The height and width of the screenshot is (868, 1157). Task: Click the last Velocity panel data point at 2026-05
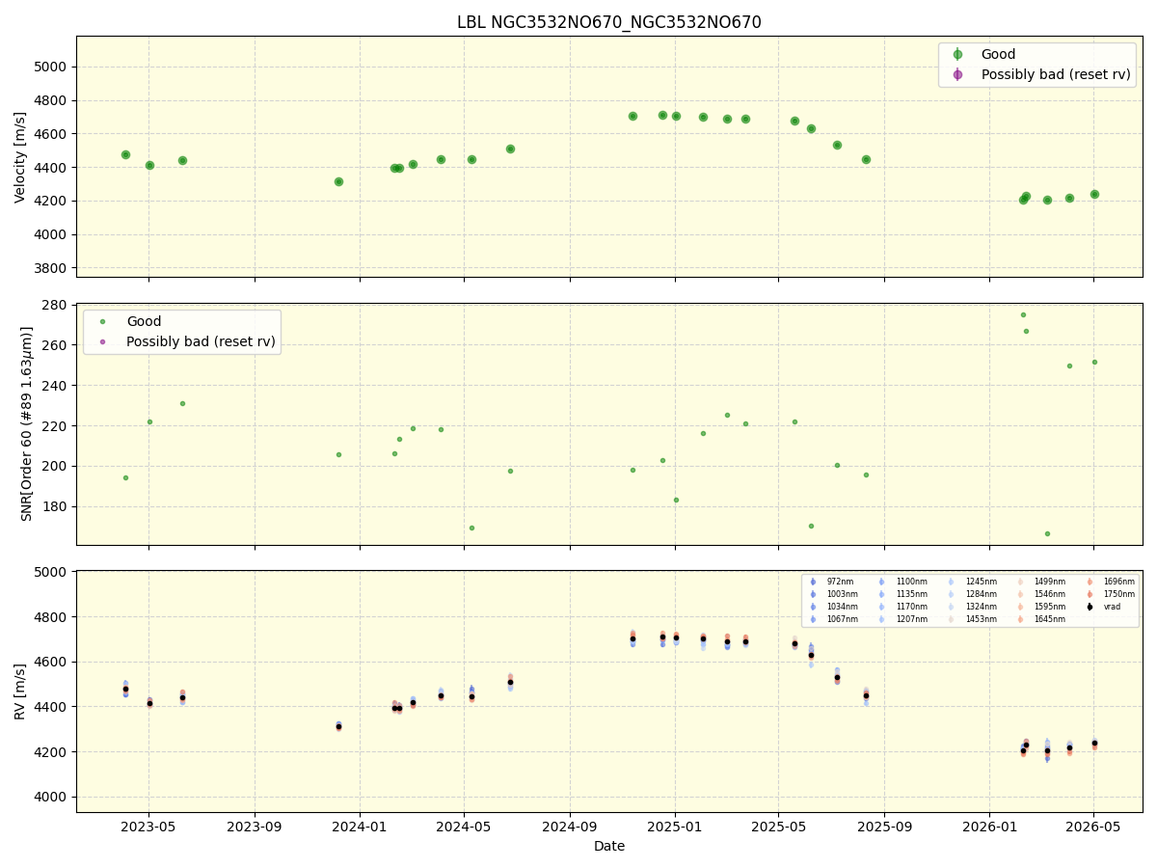tap(1094, 194)
